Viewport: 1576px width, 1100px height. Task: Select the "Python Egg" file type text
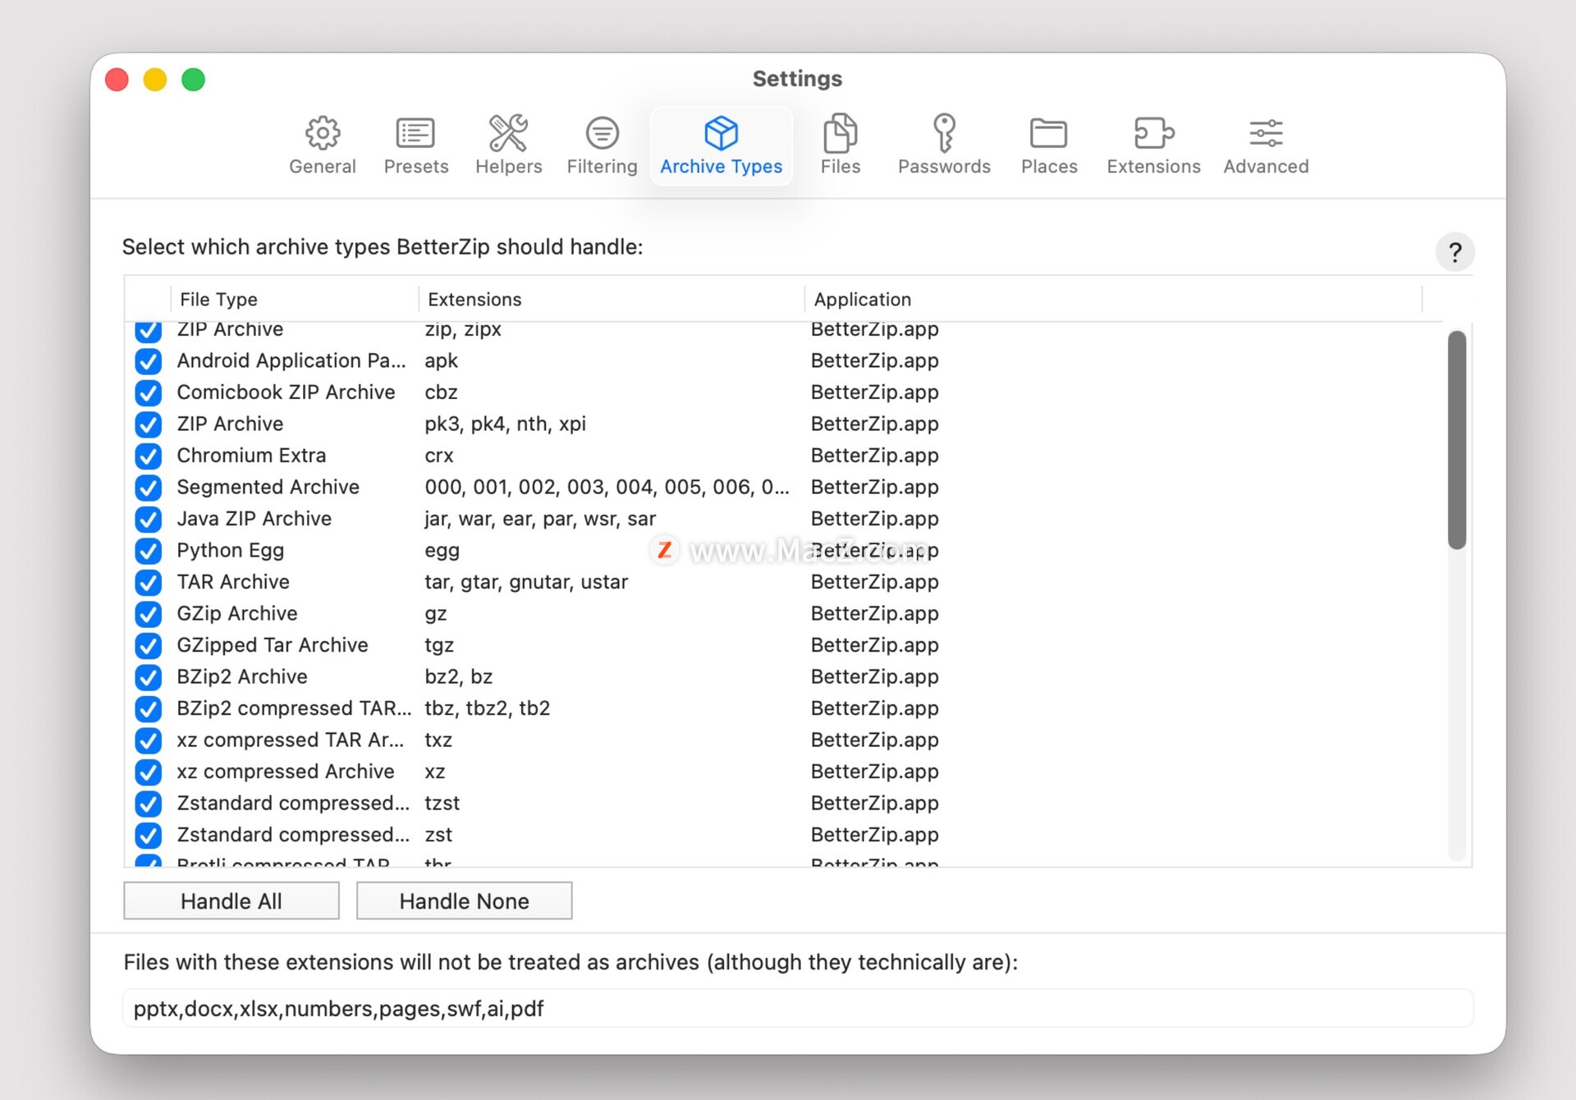231,550
